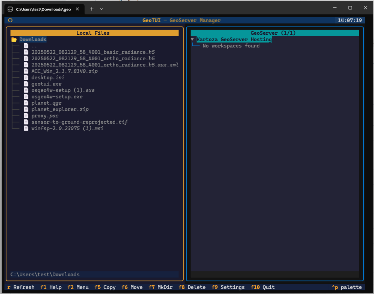
Task: Maximize the terminal window
Action: point(350,8)
